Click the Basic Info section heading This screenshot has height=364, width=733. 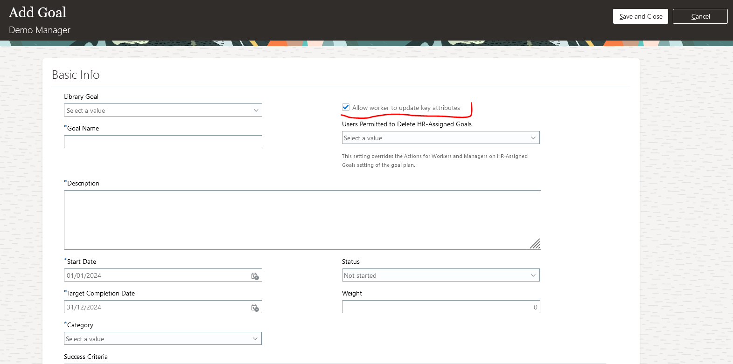pos(76,75)
